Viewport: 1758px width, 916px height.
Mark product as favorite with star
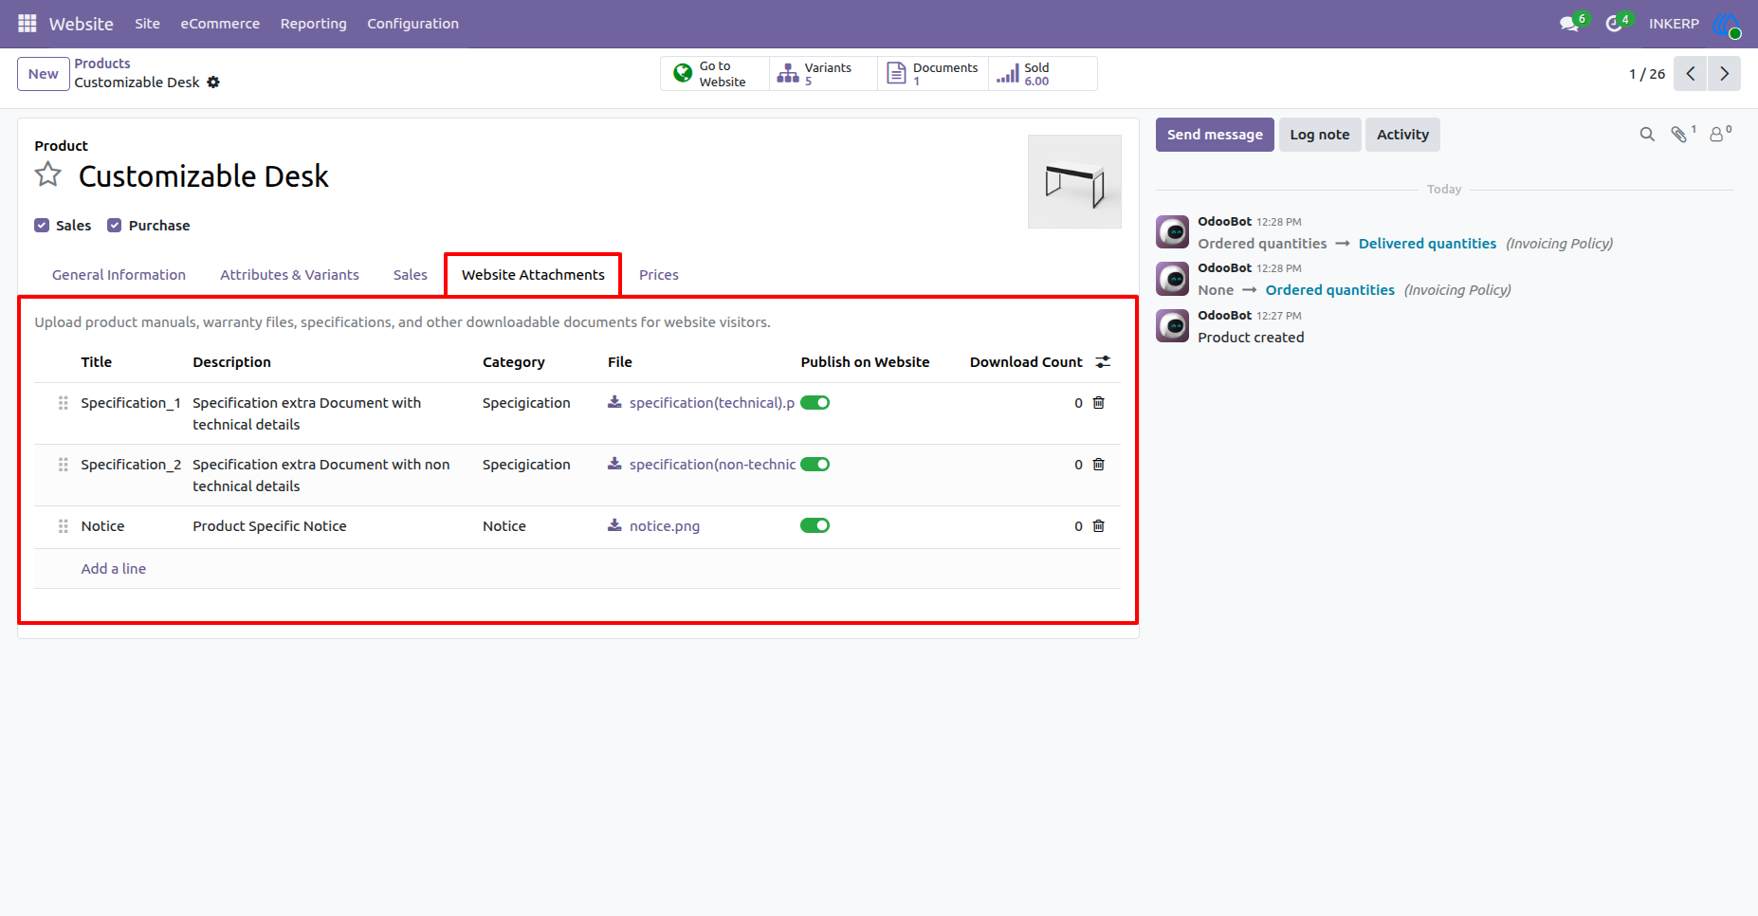click(x=48, y=174)
